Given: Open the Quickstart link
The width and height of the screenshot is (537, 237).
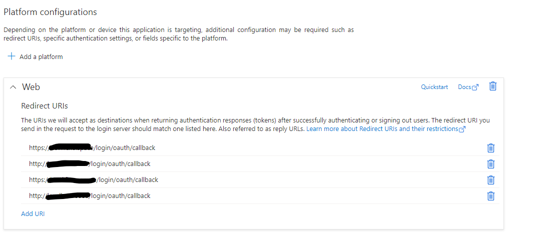Looking at the screenshot, I should click(434, 87).
